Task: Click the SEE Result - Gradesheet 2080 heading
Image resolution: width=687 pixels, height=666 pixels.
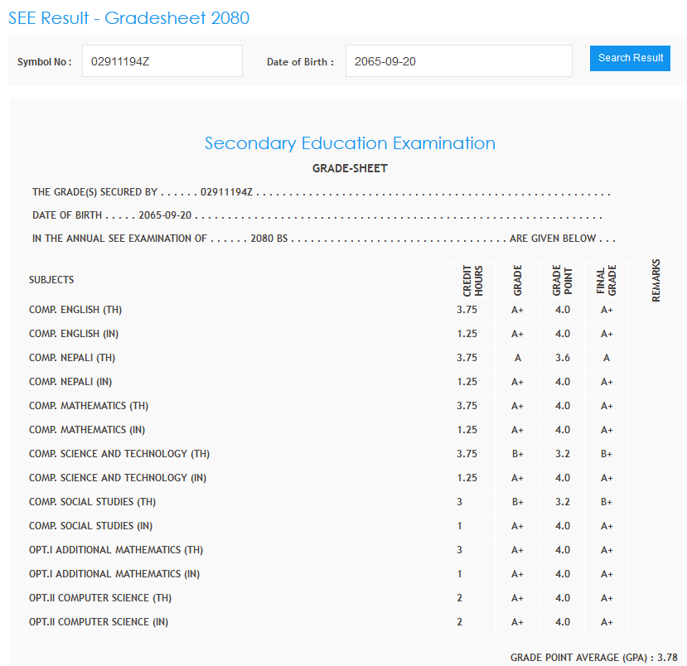Action: [x=128, y=17]
